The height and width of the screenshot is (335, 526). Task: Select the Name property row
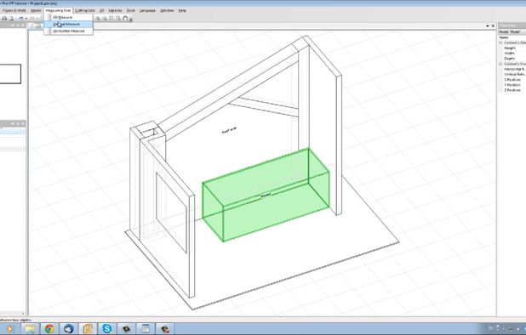pos(512,37)
